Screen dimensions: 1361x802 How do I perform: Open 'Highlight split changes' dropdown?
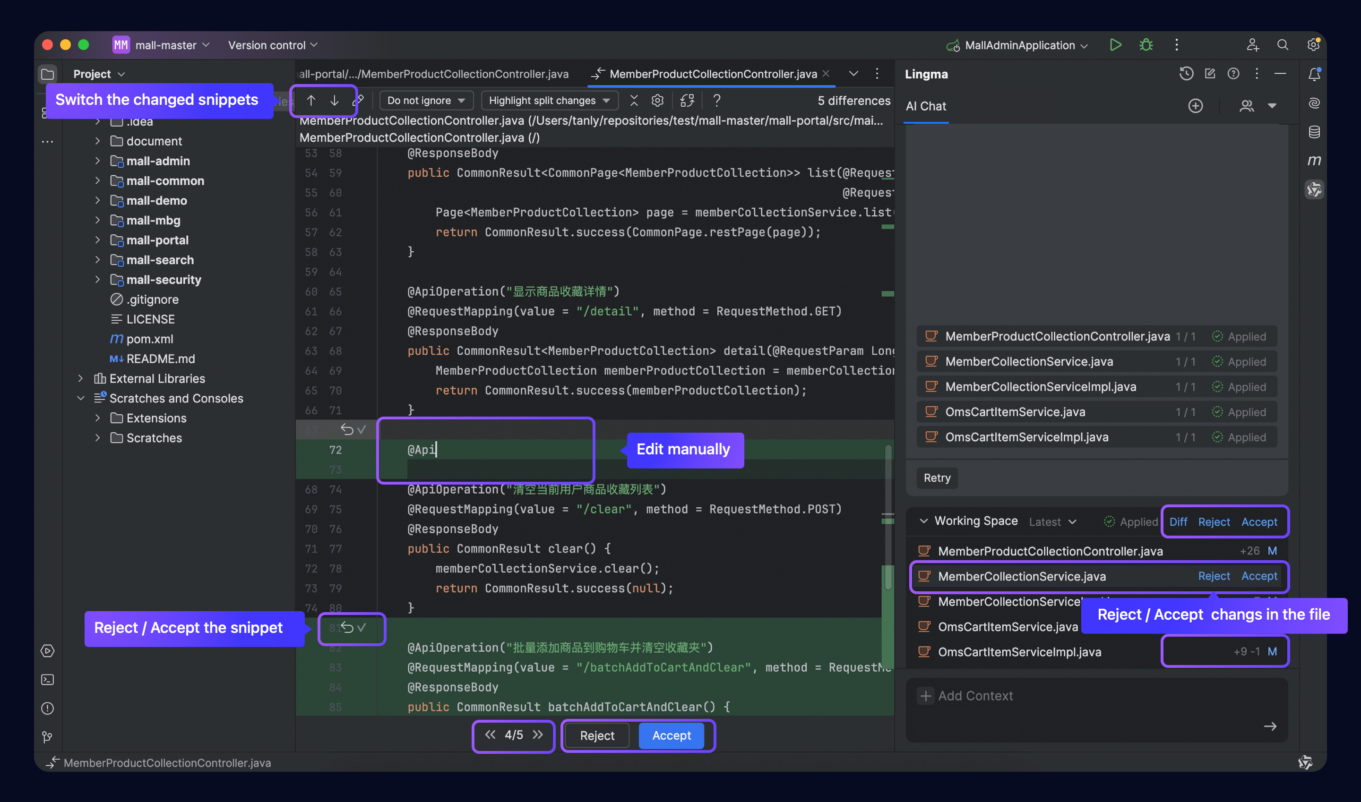(x=549, y=101)
